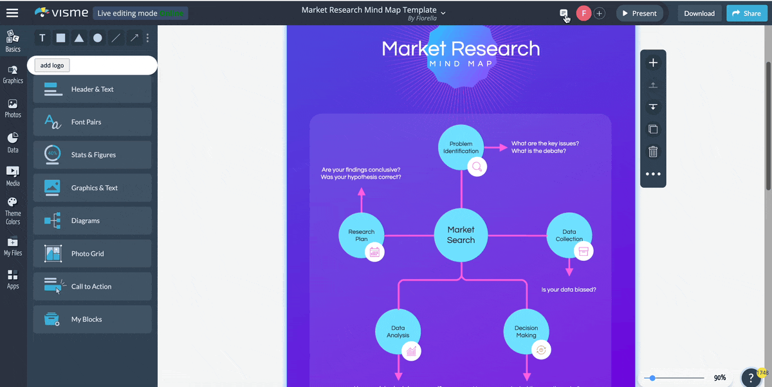Open the Graphics sidebar tab
The height and width of the screenshot is (387, 772).
(13, 75)
